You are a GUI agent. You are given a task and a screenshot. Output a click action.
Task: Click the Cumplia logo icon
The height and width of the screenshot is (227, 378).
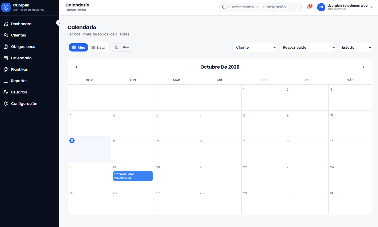(x=6, y=7)
